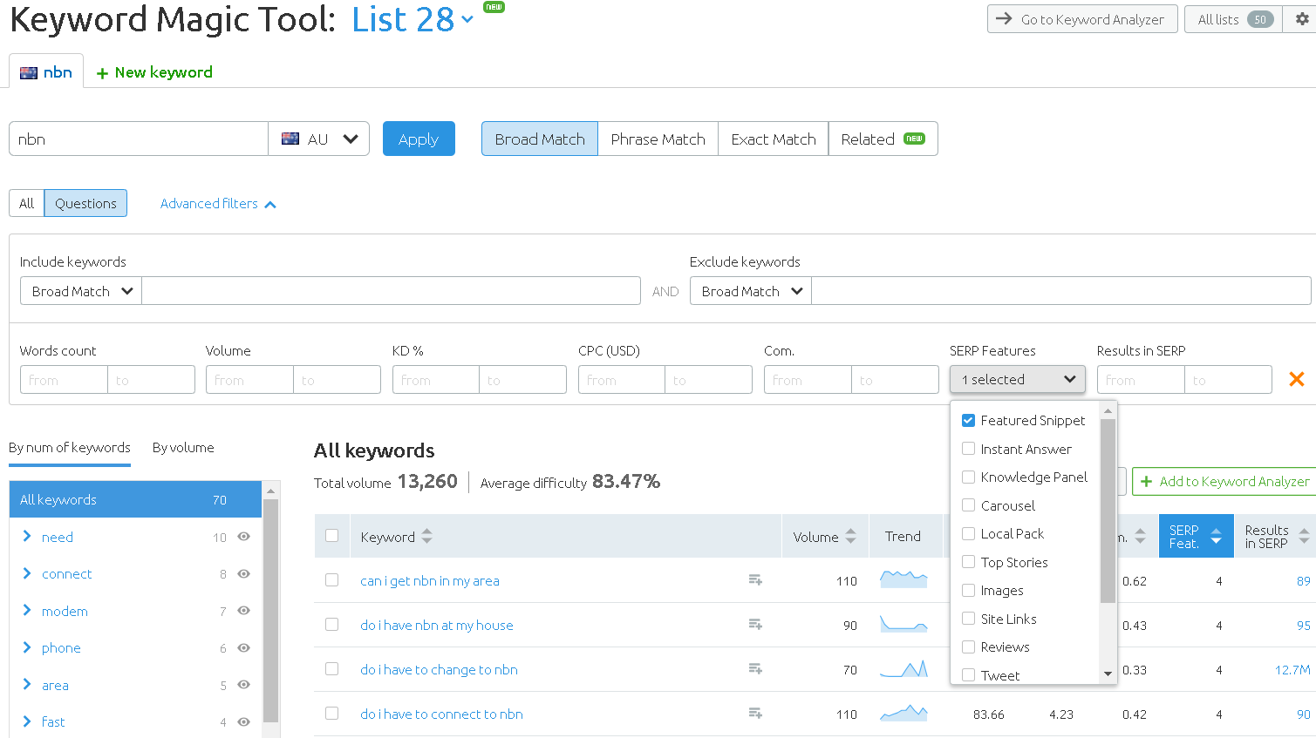Image resolution: width=1316 pixels, height=738 pixels.
Task: Click Questions filter button
Action: pyautogui.click(x=85, y=203)
